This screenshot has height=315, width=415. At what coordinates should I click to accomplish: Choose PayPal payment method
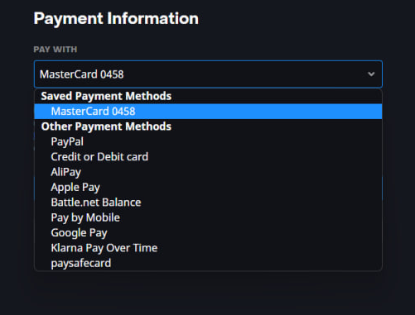tap(208, 141)
